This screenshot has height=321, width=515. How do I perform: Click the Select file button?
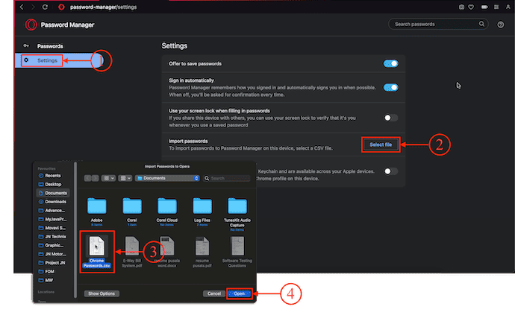tap(381, 144)
